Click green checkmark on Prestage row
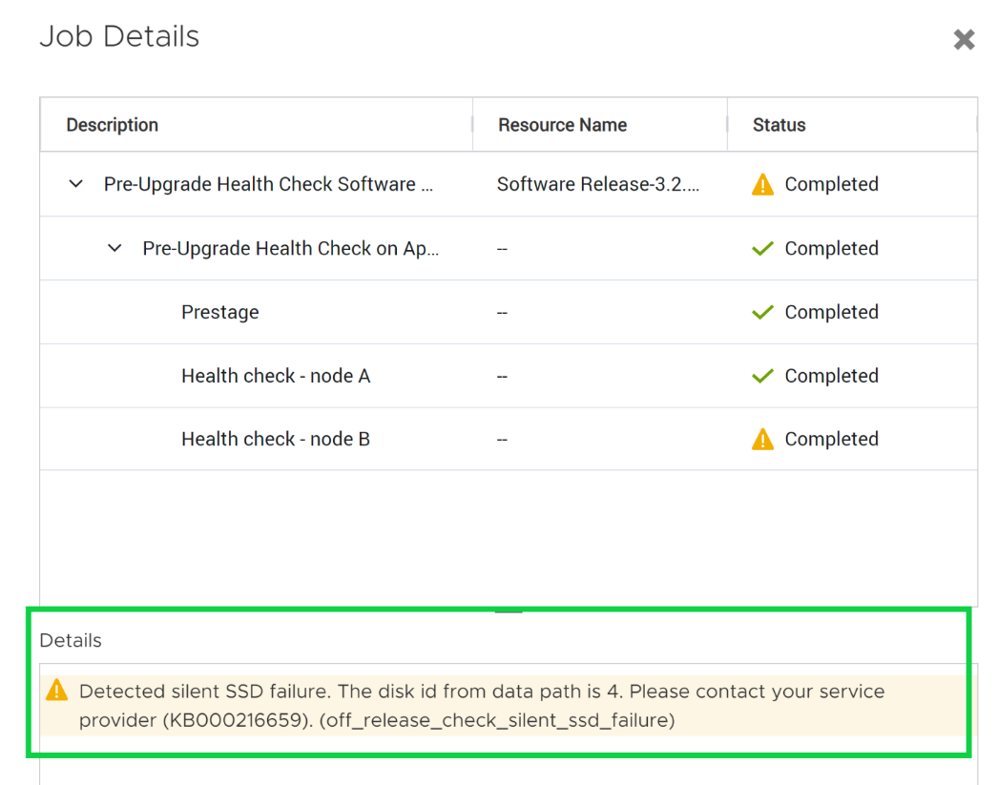The image size is (997, 785). [x=762, y=312]
